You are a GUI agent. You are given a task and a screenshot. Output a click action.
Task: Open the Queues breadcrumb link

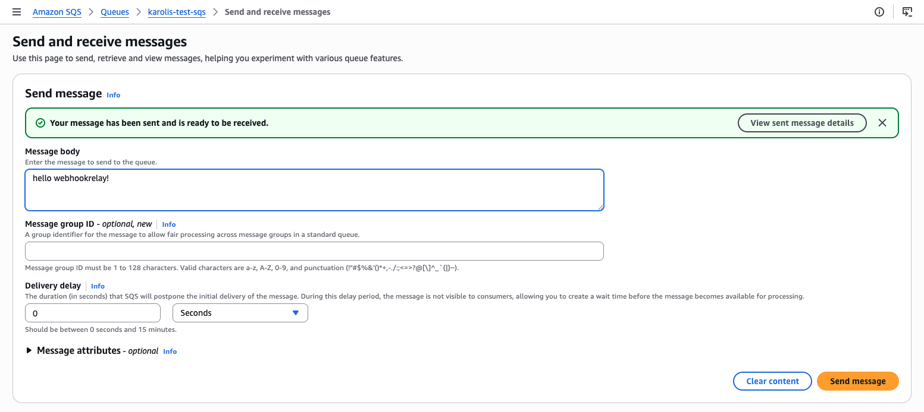(x=114, y=12)
